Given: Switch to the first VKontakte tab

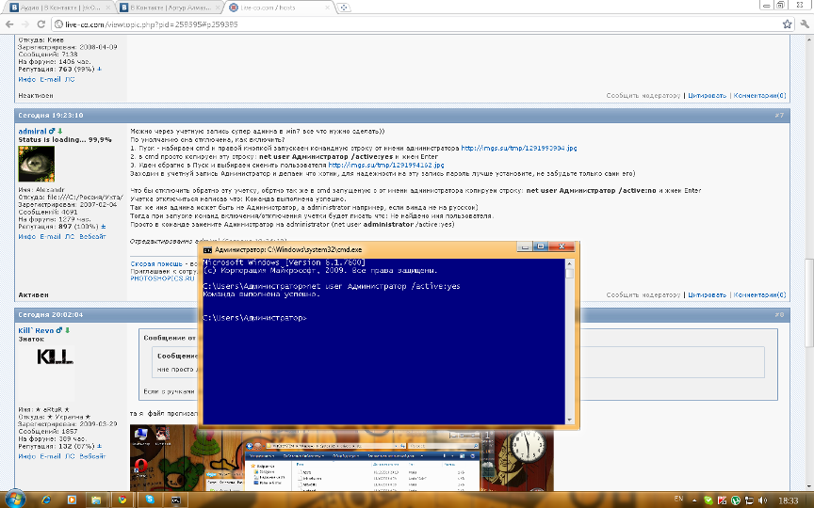Looking at the screenshot, I should 47,8.
